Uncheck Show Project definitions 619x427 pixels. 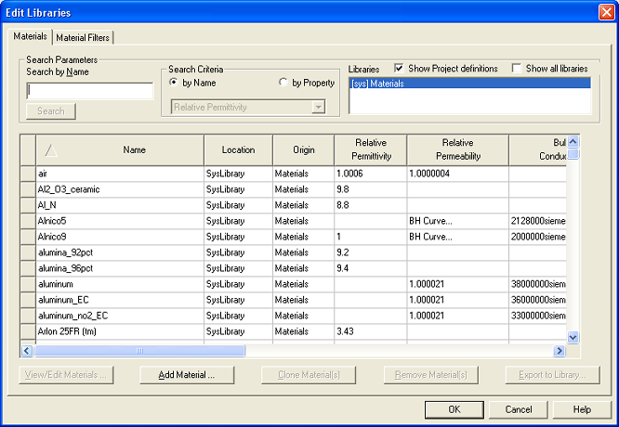[400, 69]
